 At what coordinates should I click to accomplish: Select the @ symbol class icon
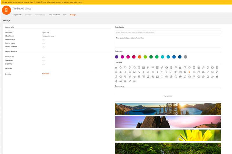[x=189, y=67]
